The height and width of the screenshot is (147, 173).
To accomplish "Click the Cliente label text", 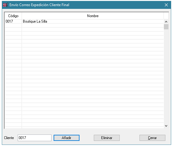I will [9, 138].
